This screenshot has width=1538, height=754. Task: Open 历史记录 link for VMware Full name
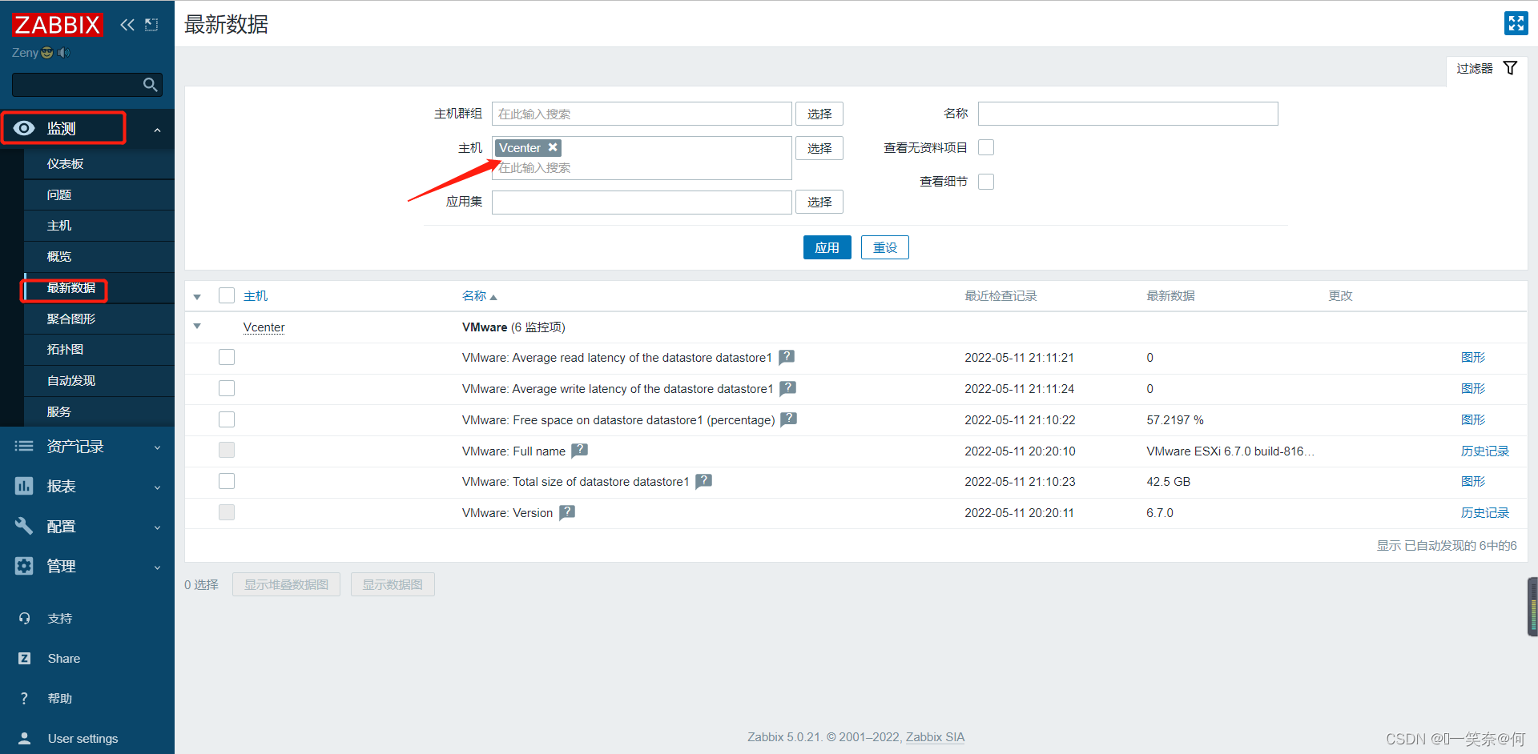[x=1485, y=451]
